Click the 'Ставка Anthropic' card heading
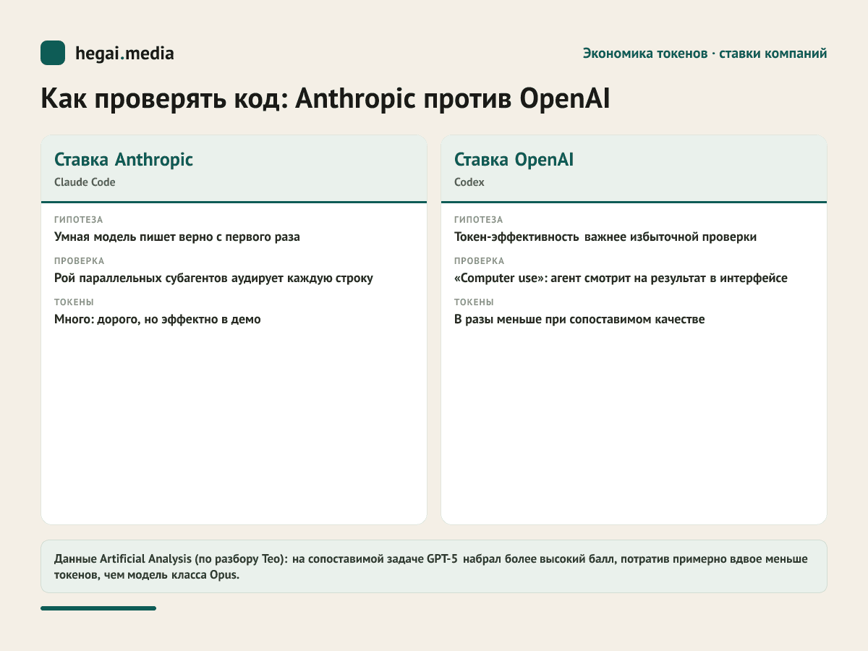868x651 pixels. [x=124, y=159]
